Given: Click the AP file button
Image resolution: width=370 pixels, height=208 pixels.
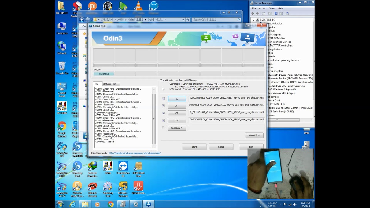Looking at the screenshot, I should [177, 106].
